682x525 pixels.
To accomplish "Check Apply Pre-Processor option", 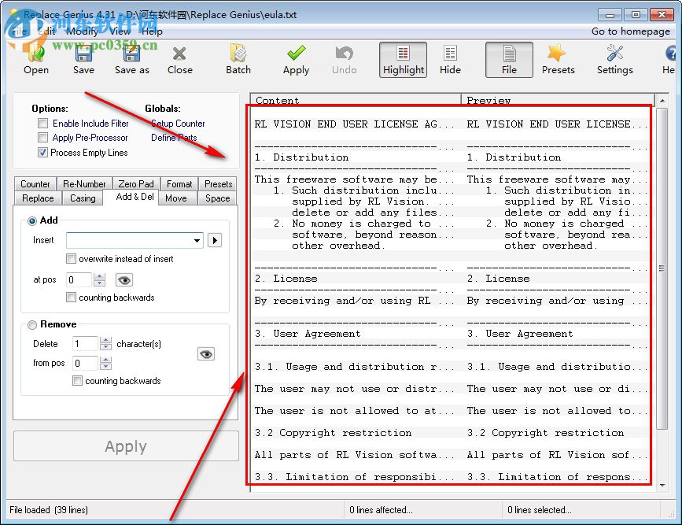I will tap(42, 138).
